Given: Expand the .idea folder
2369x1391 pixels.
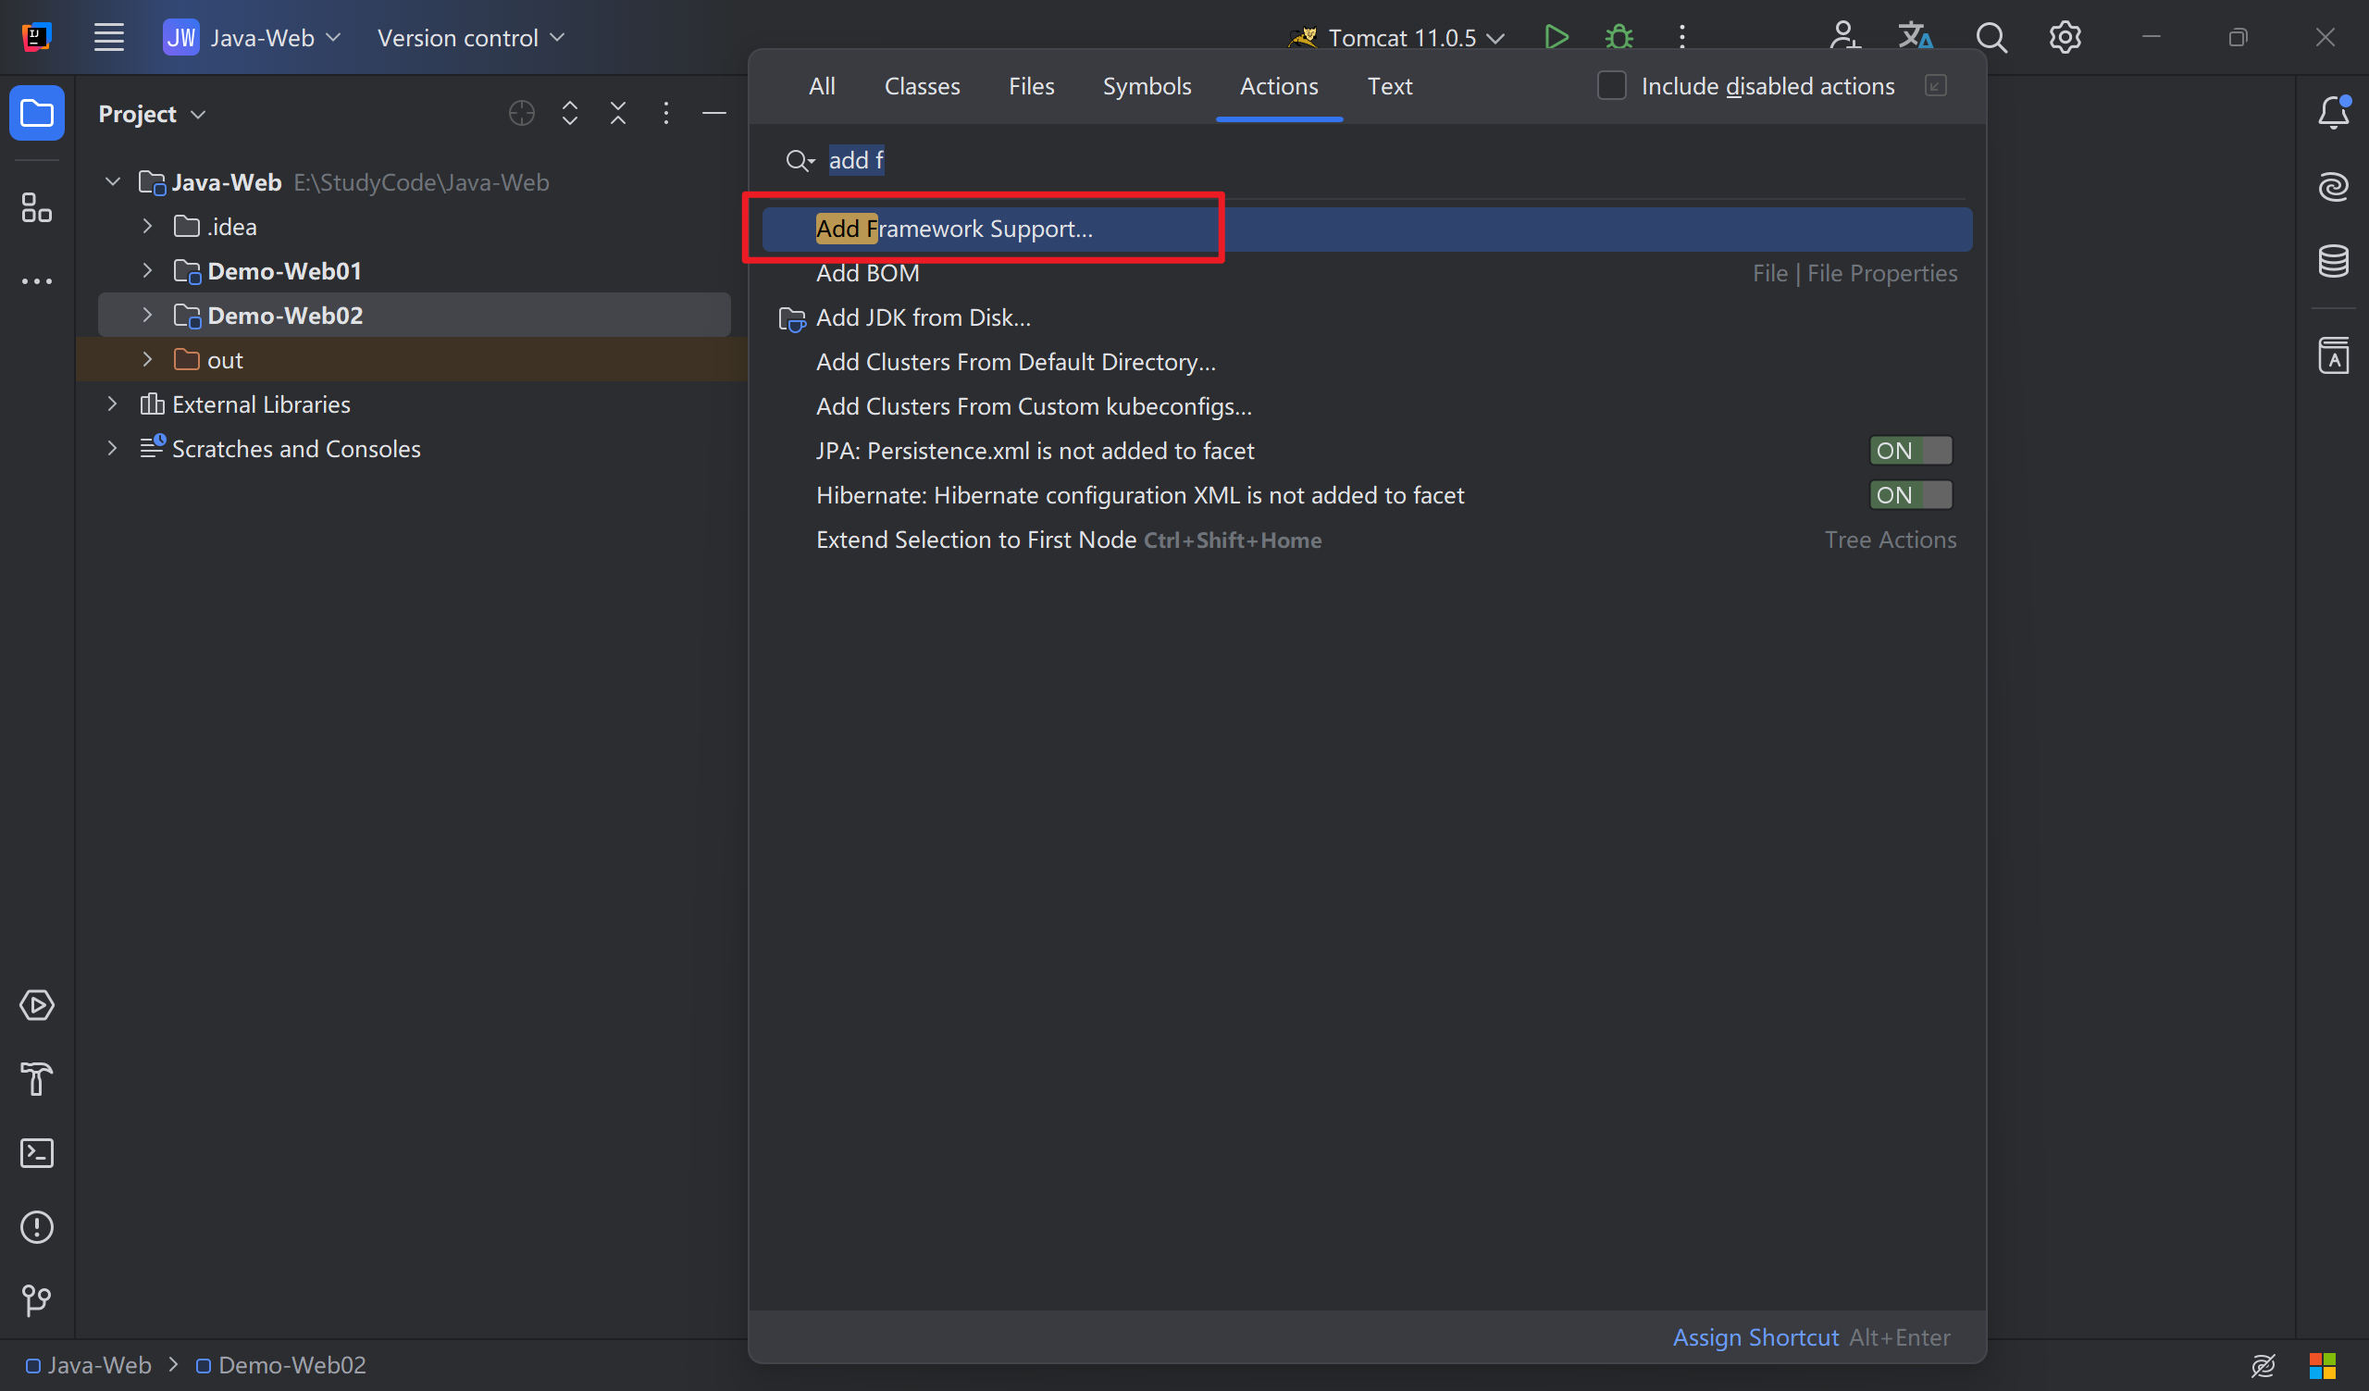Looking at the screenshot, I should pos(147,227).
